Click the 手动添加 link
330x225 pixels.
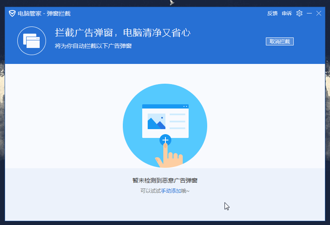click(x=171, y=191)
